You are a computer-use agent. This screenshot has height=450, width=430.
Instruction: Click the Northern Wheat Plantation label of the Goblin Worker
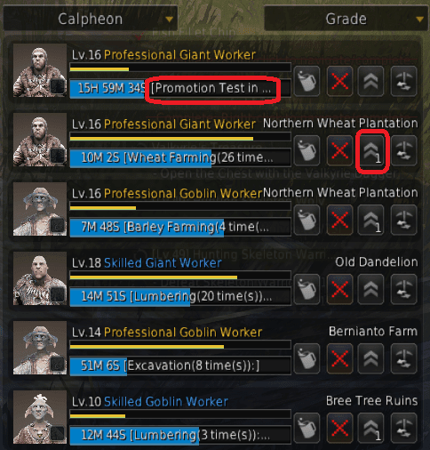click(x=340, y=193)
